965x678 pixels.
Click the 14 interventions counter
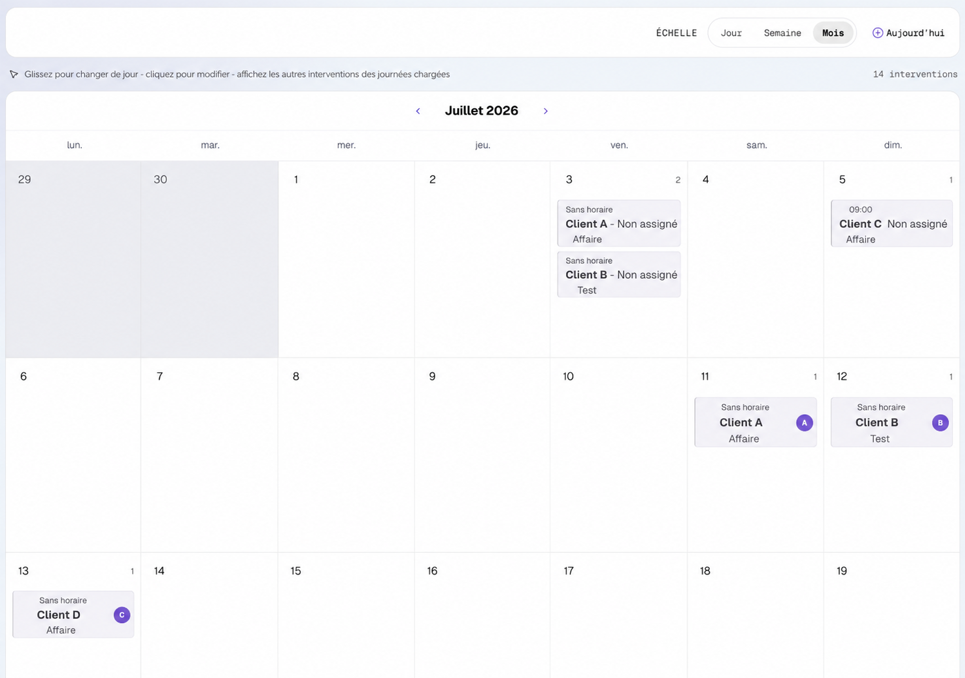point(915,74)
